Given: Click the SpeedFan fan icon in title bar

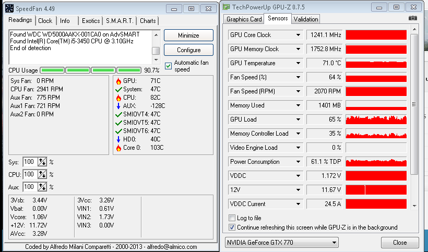Looking at the screenshot, I should pyautogui.click(x=9, y=8).
